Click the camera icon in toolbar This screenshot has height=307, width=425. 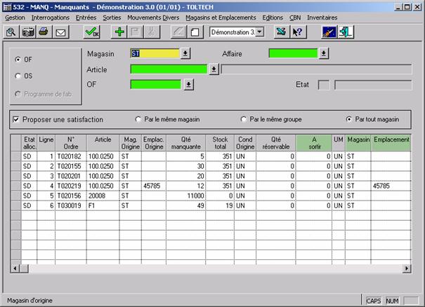(x=28, y=32)
